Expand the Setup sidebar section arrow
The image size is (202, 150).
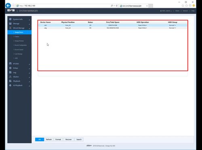tap(29, 69)
